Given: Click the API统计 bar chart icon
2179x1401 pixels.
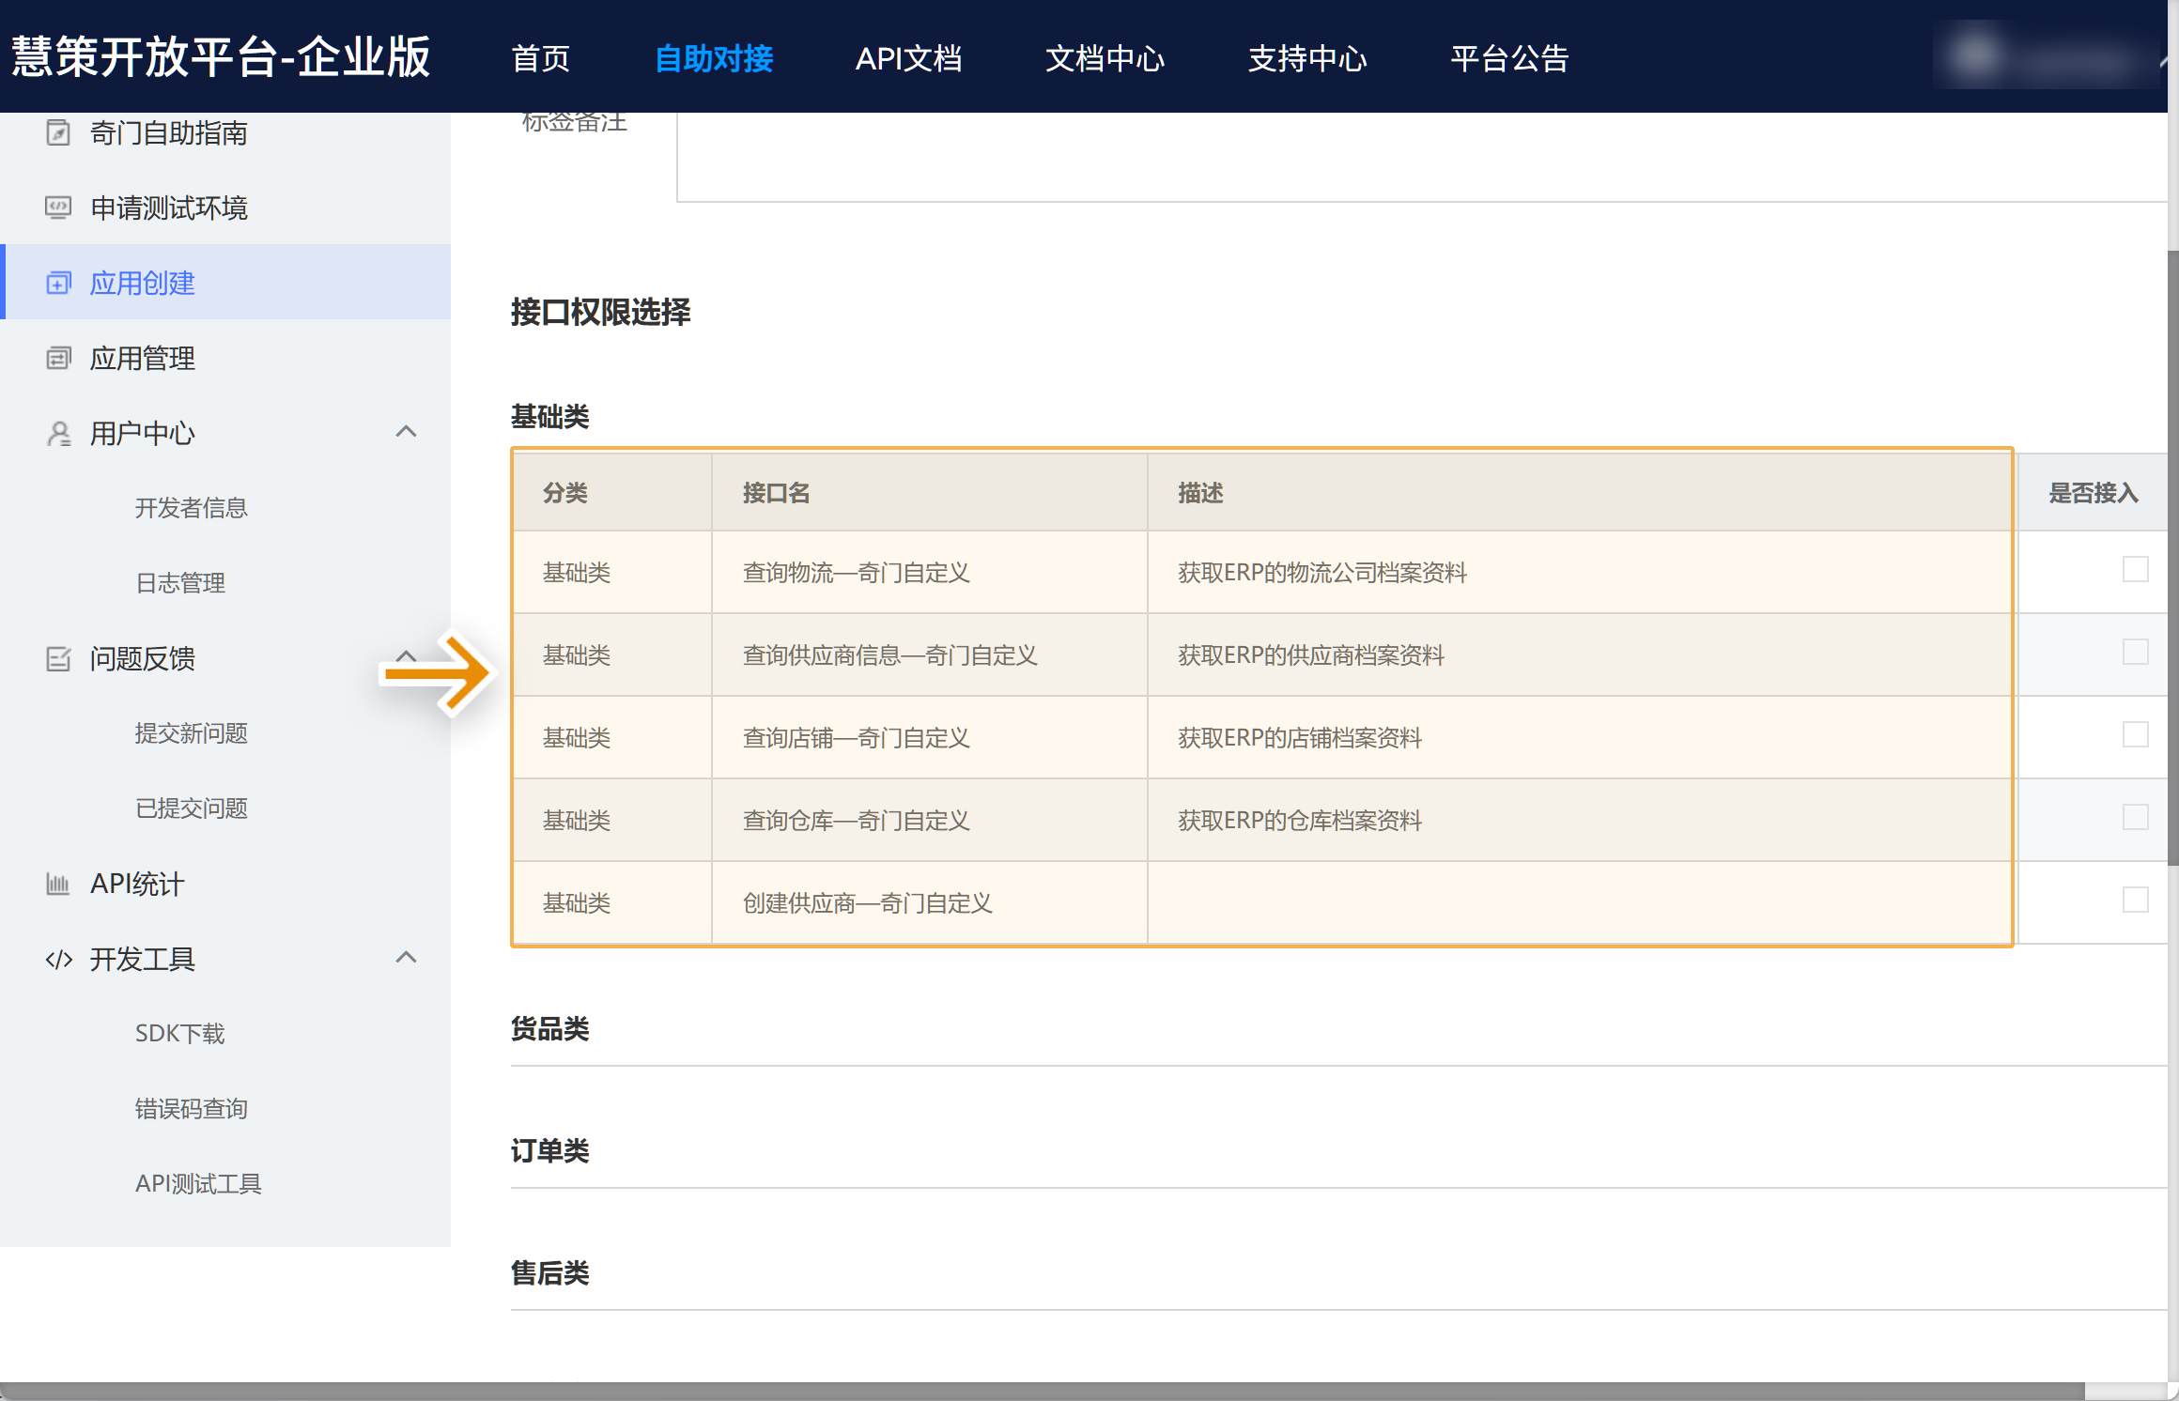Looking at the screenshot, I should pos(58,884).
